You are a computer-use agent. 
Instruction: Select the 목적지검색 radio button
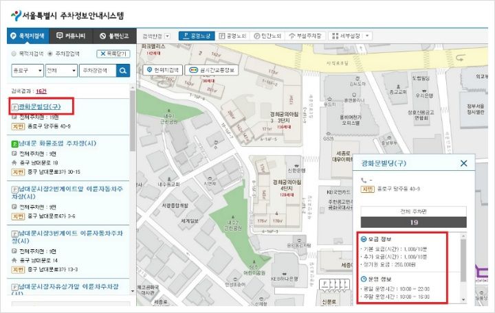[14, 54]
